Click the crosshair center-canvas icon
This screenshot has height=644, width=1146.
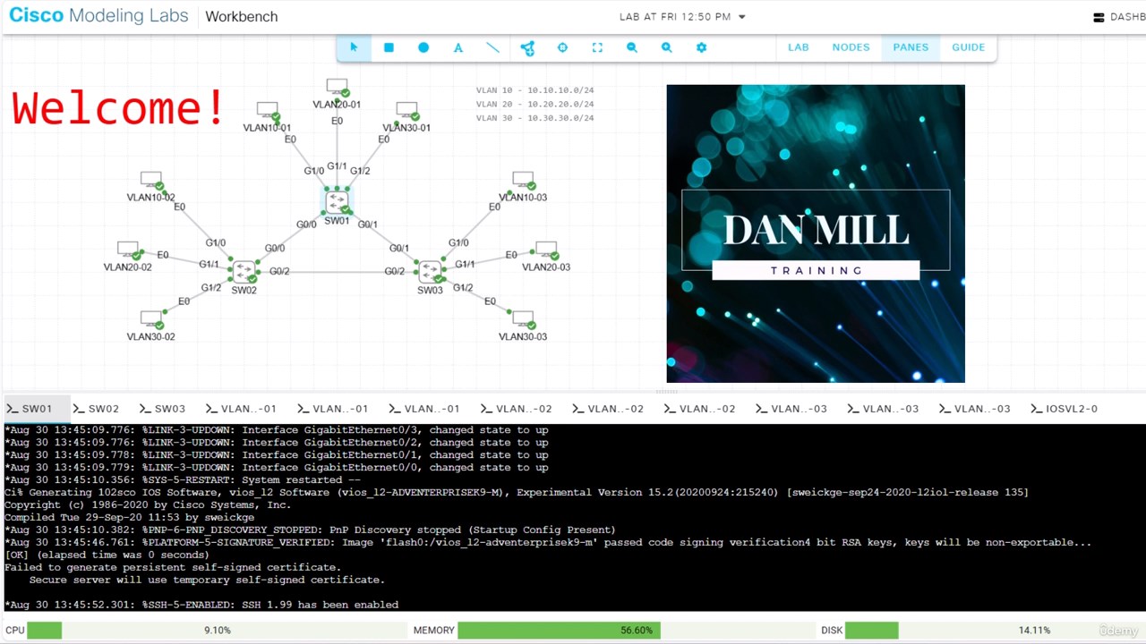pos(562,47)
